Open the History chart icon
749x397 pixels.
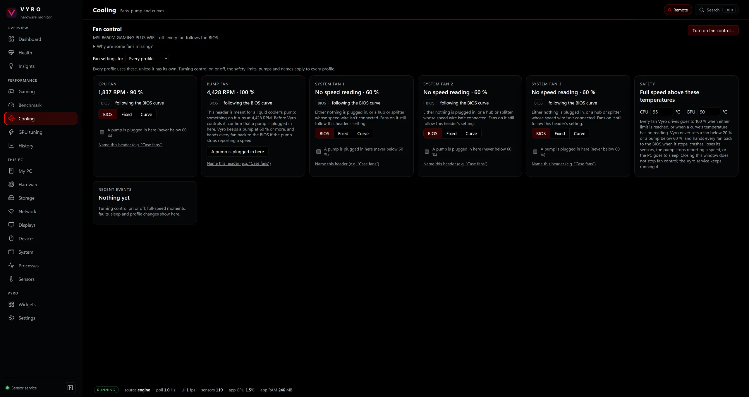(11, 145)
